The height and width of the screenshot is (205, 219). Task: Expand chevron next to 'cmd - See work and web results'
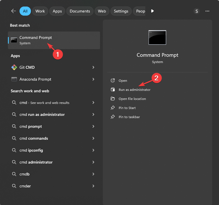click(93, 102)
